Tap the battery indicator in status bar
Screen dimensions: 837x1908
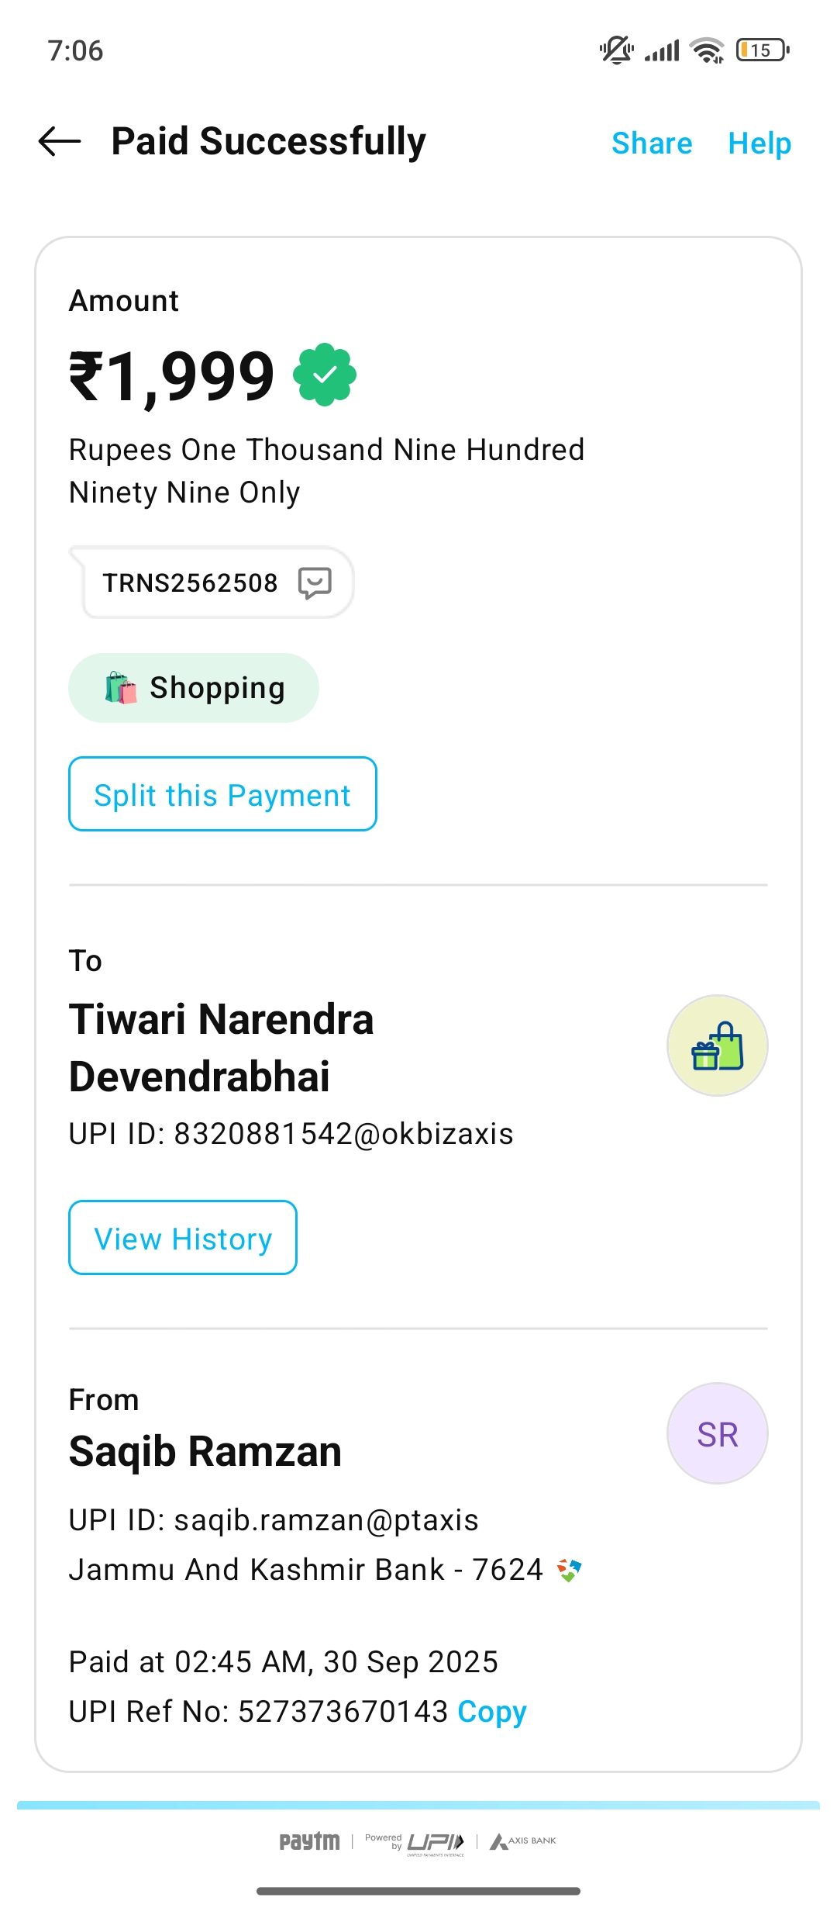point(763,50)
